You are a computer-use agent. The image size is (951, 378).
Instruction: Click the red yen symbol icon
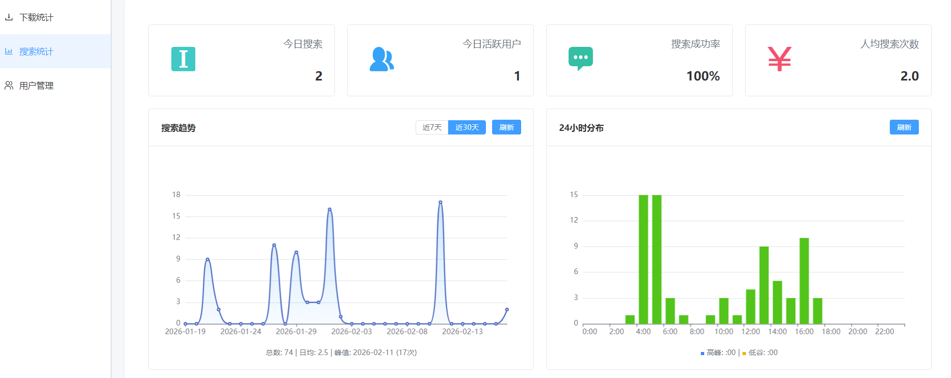(779, 59)
